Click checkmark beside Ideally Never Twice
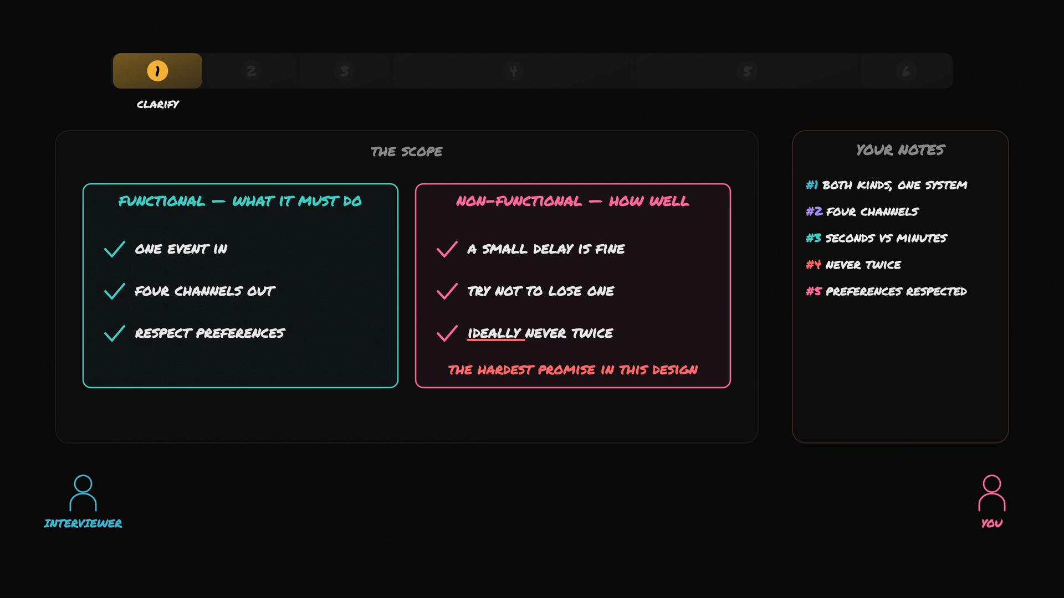The image size is (1064, 598). (x=447, y=333)
